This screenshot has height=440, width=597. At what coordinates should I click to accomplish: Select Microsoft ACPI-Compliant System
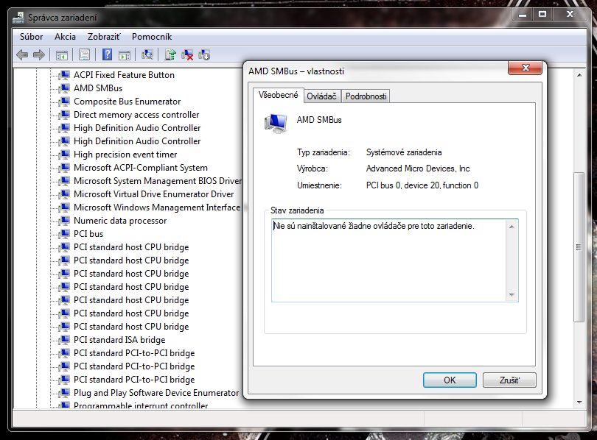[141, 168]
